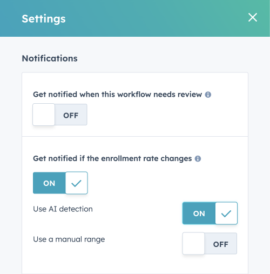Click "Get notified if the enrollment rate changes" text

[x=112, y=158]
